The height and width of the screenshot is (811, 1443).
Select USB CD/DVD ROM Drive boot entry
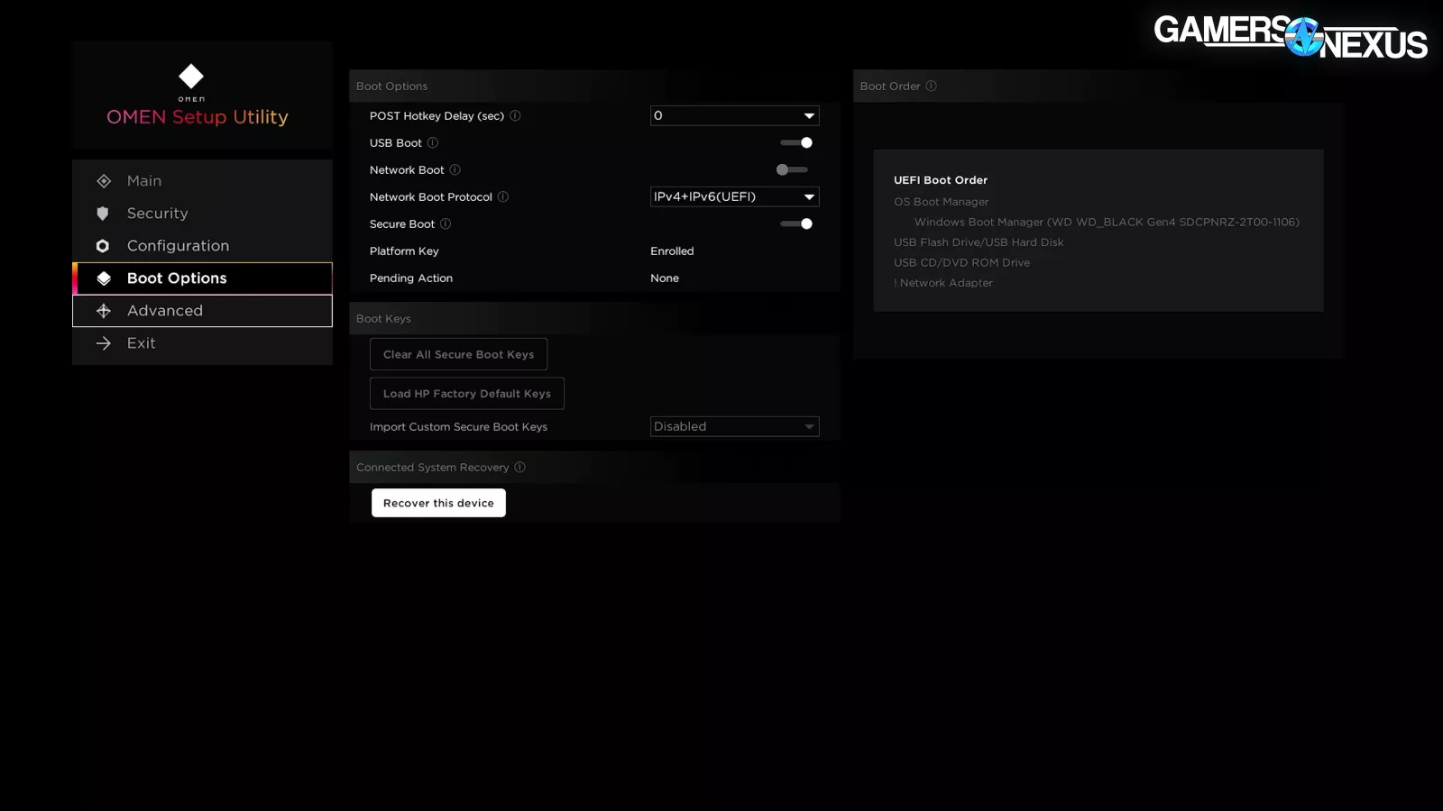pos(961,263)
